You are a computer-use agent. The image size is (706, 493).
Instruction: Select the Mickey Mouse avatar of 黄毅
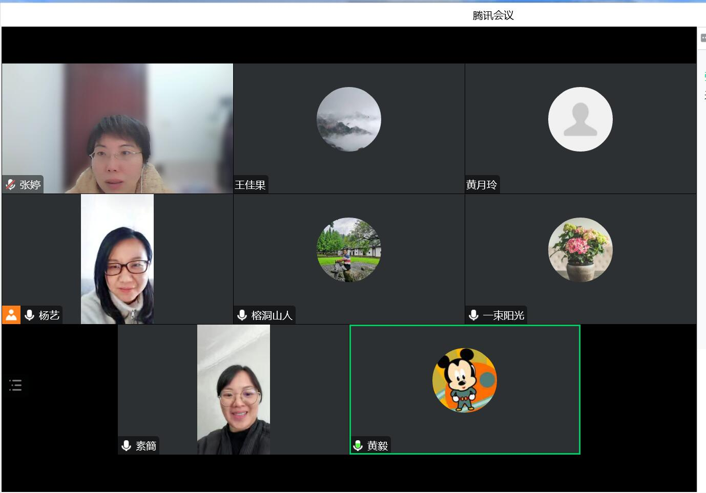tap(465, 380)
